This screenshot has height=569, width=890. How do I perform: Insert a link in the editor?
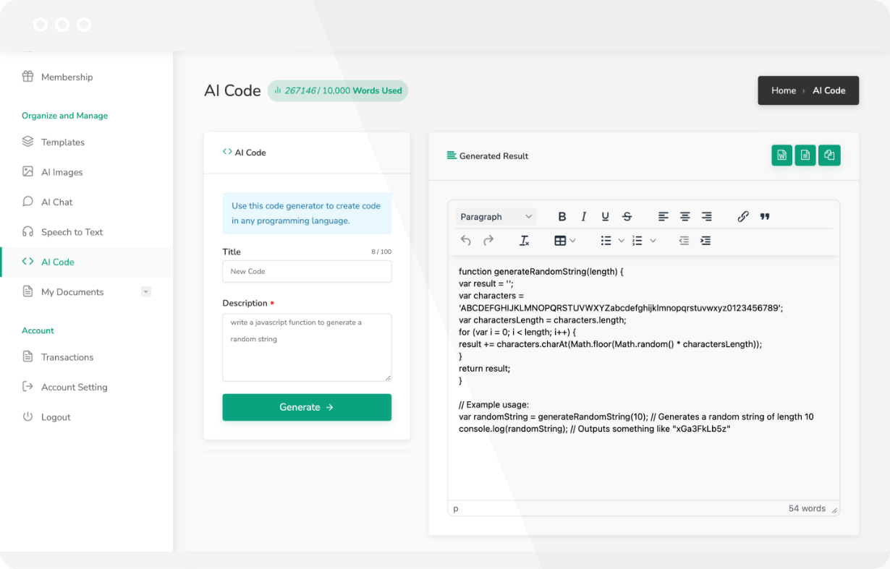[743, 217]
